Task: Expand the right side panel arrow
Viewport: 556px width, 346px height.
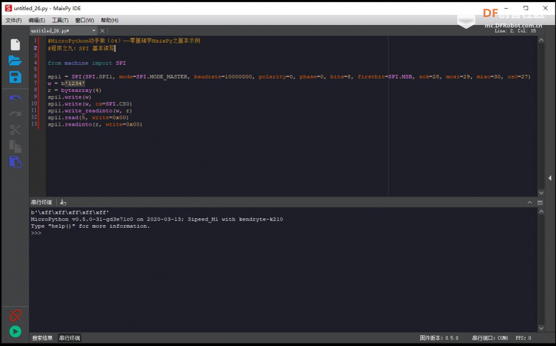Action: pos(550,178)
